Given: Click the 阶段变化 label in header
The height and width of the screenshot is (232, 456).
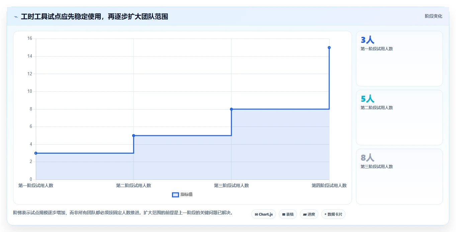Looking at the screenshot, I should click(434, 16).
